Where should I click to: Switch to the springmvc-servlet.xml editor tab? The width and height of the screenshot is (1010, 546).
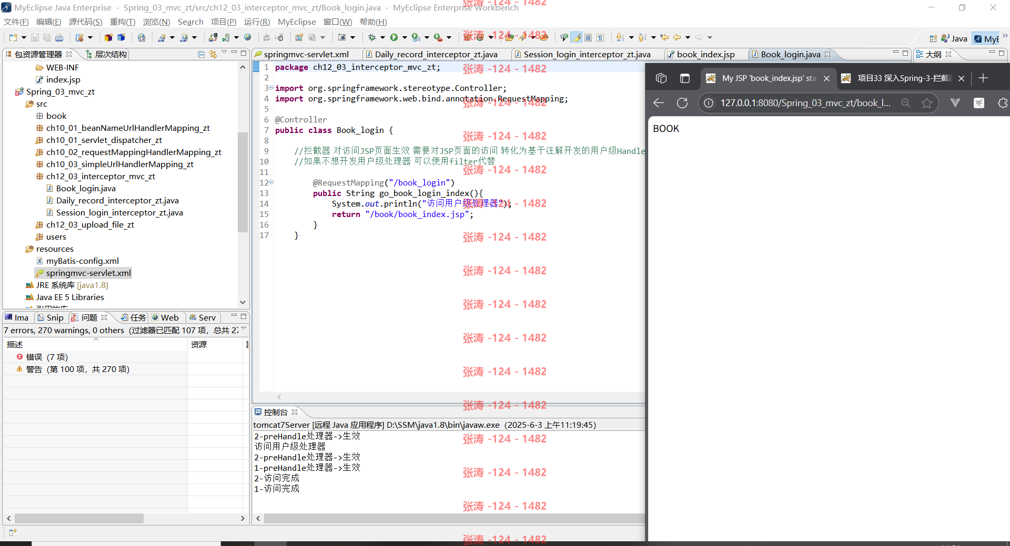pos(306,54)
